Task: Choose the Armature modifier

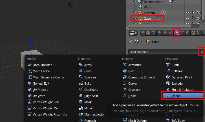Action: (x=135, y=65)
